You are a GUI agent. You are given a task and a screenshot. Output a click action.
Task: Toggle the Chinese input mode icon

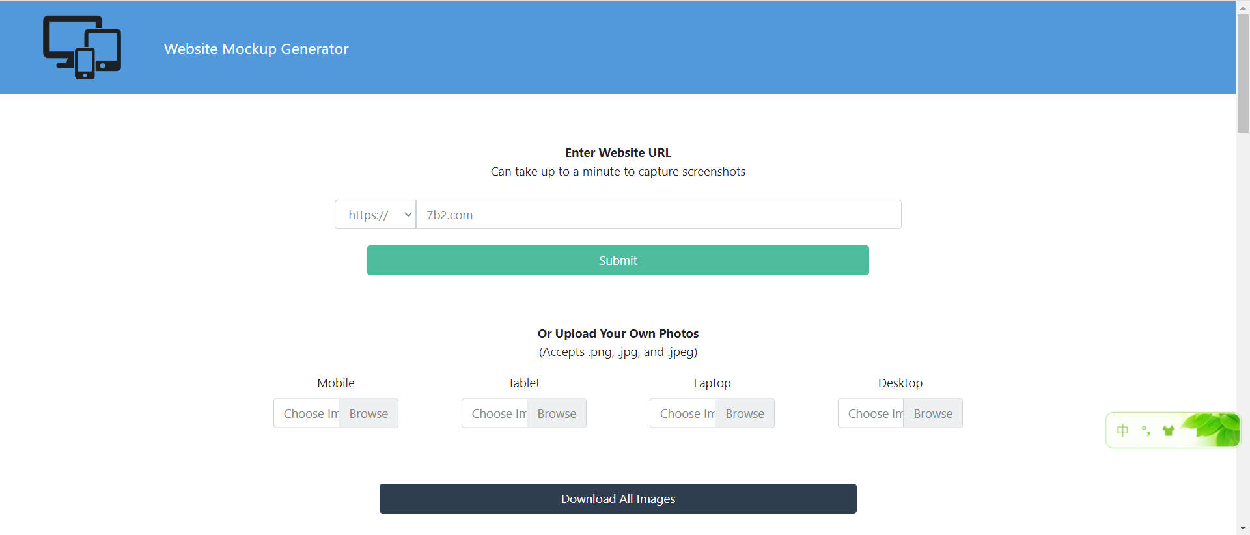point(1123,430)
